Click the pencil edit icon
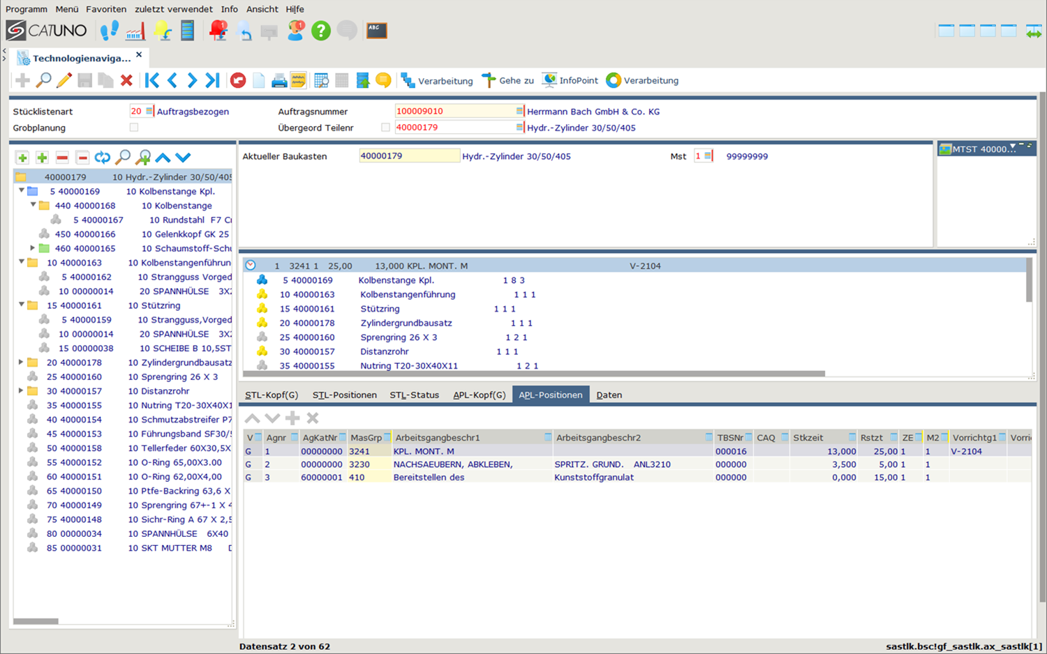The image size is (1047, 654). [x=64, y=81]
